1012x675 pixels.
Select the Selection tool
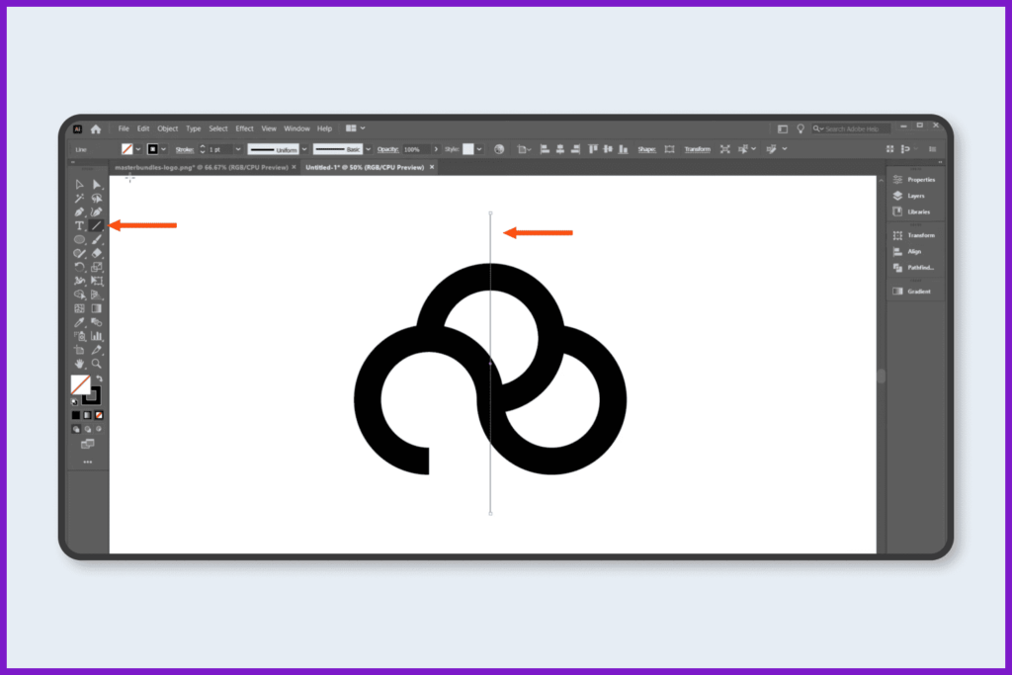tap(80, 184)
